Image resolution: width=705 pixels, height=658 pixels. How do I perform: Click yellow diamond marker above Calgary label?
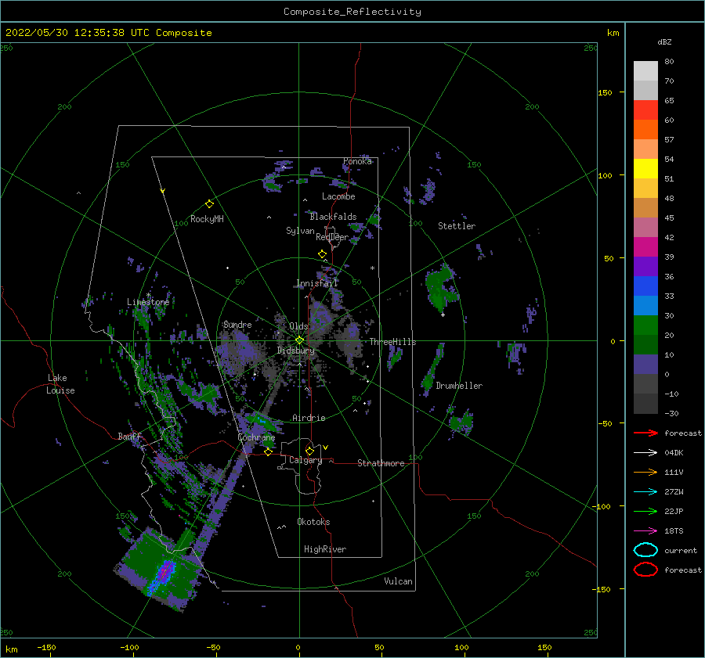tap(309, 451)
